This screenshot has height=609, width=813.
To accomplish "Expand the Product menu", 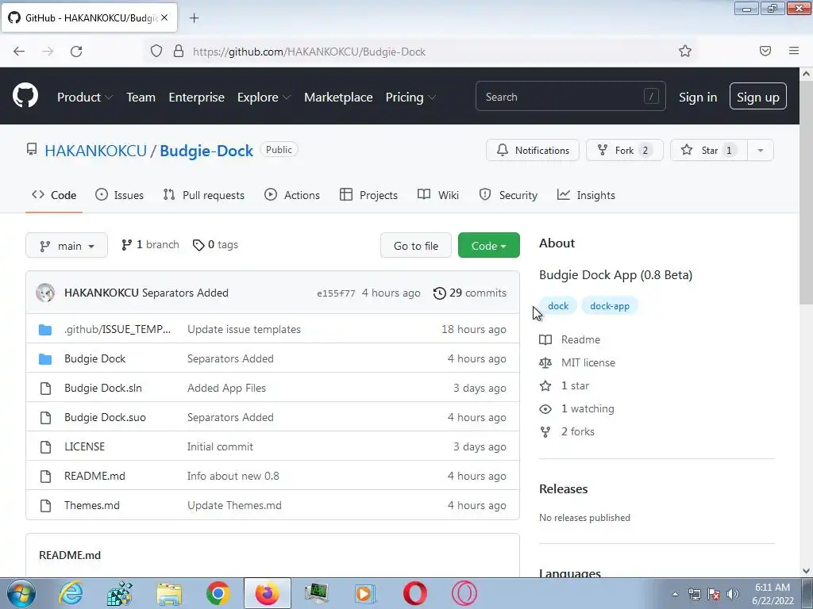I will 85,97.
